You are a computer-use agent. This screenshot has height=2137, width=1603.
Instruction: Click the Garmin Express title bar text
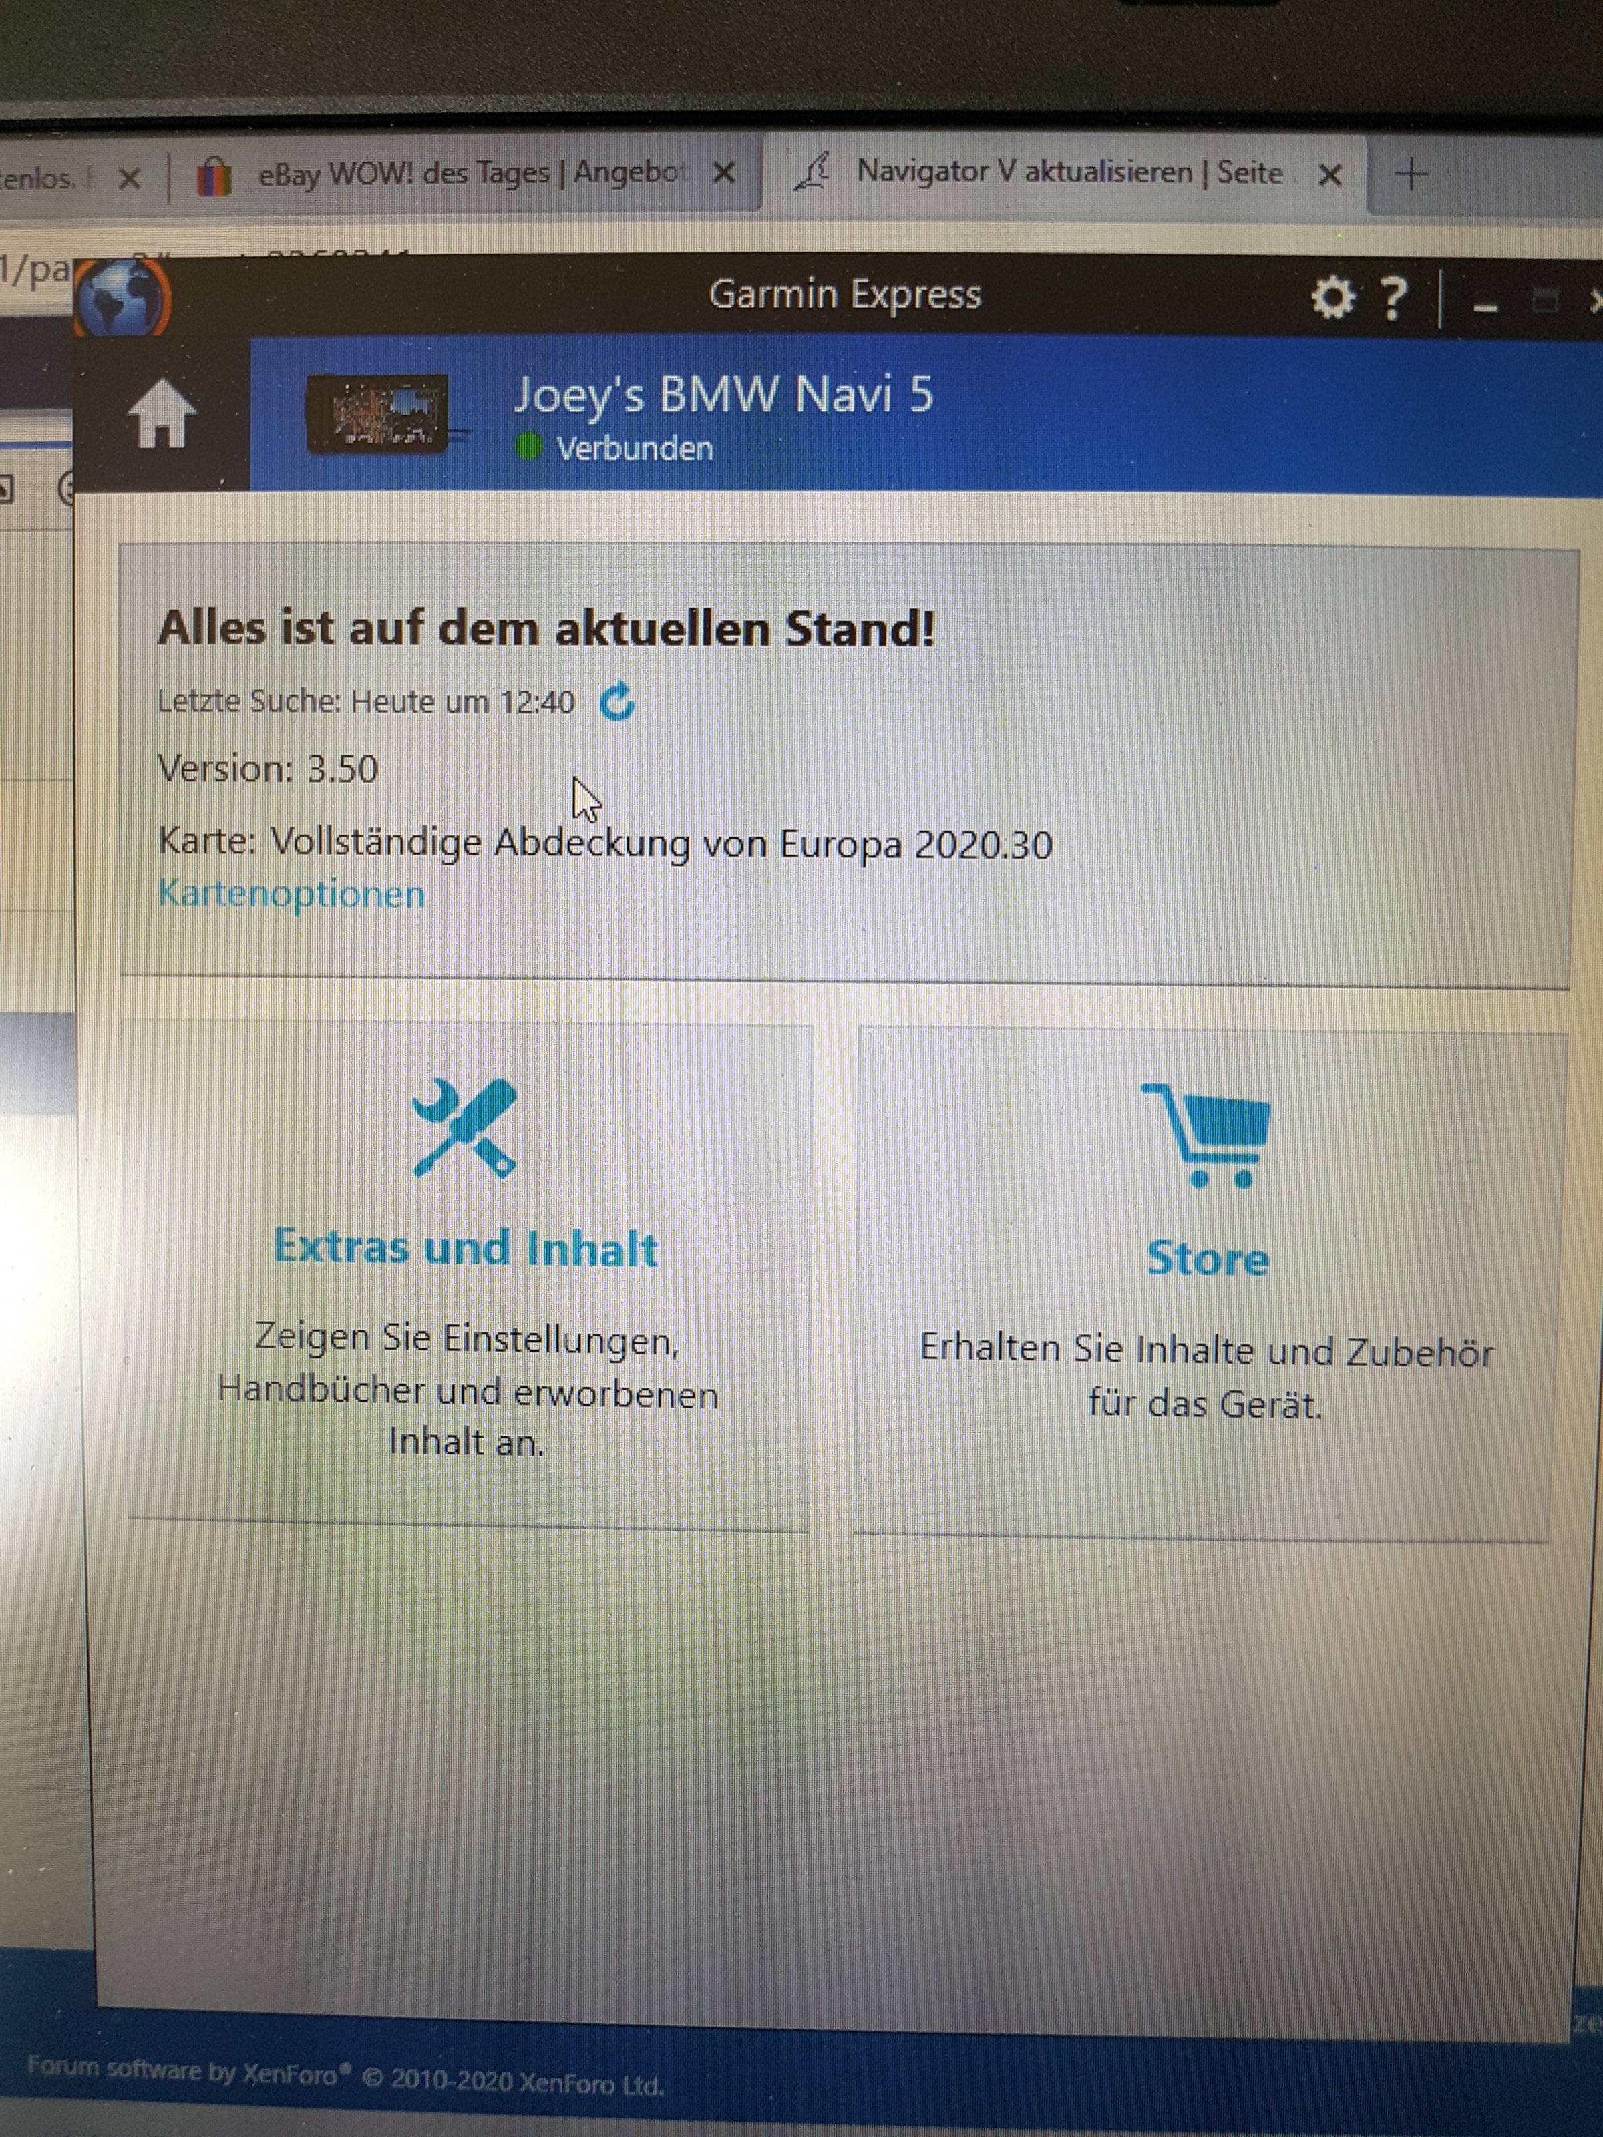click(x=844, y=294)
